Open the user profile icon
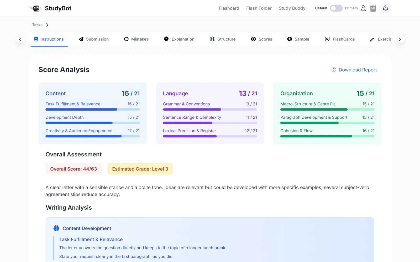 363,8
